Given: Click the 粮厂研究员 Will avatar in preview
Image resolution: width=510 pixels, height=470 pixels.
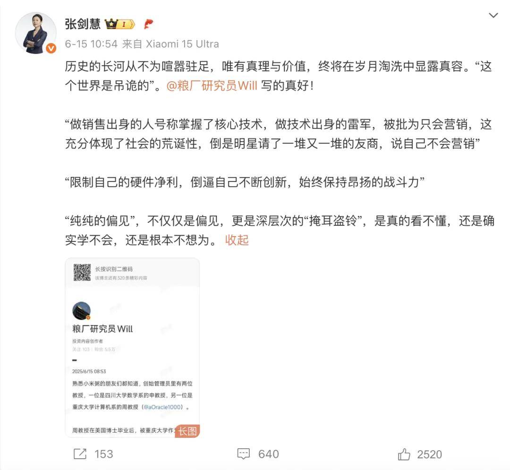Looking at the screenshot, I should pyautogui.click(x=81, y=311).
